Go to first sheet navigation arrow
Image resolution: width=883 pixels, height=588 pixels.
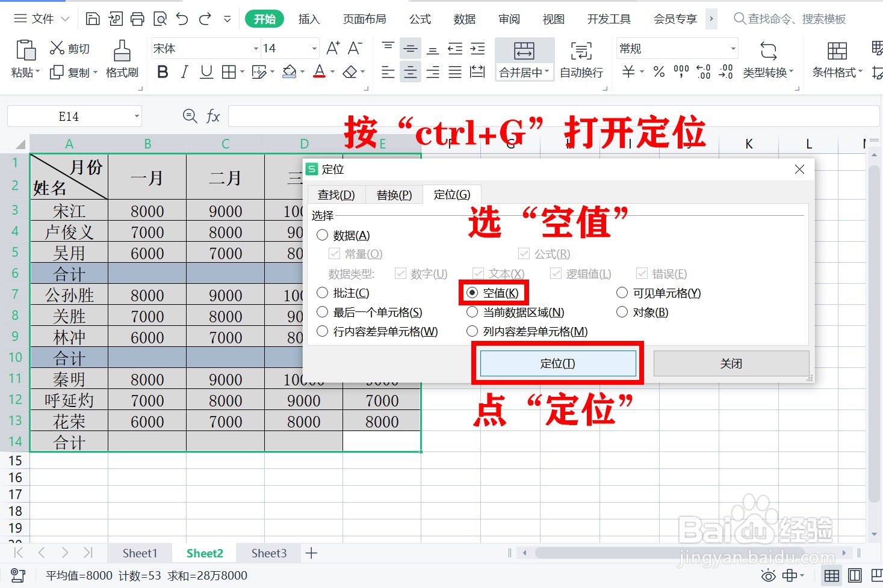pos(18,553)
